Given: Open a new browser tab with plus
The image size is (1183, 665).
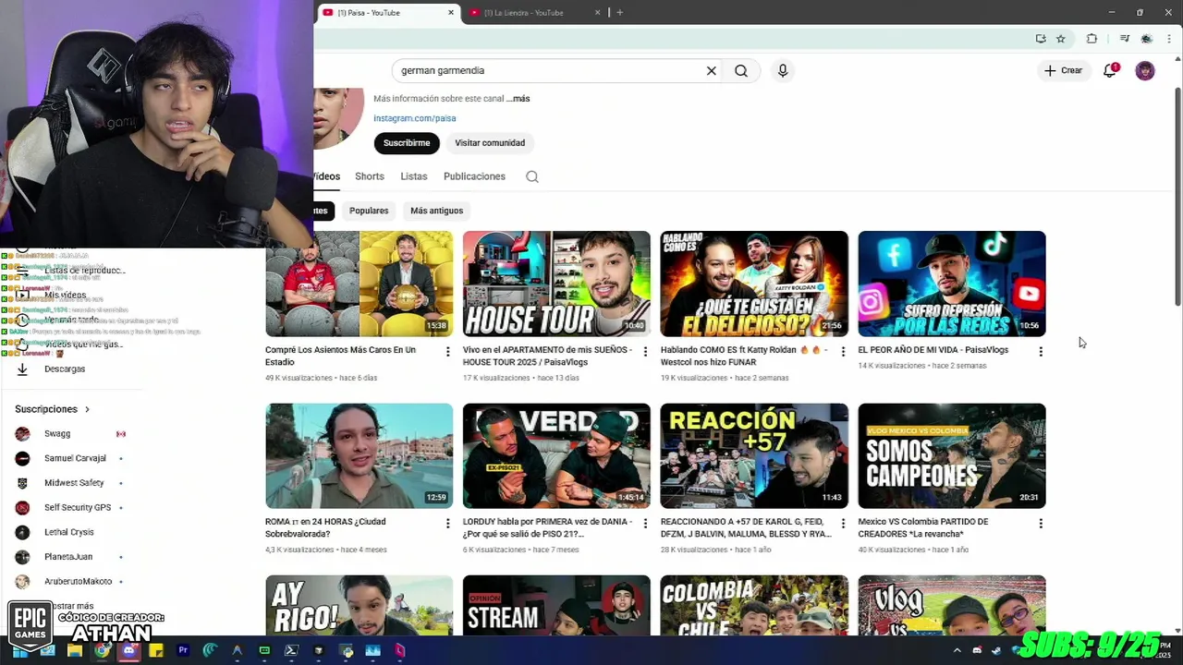Looking at the screenshot, I should point(619,12).
